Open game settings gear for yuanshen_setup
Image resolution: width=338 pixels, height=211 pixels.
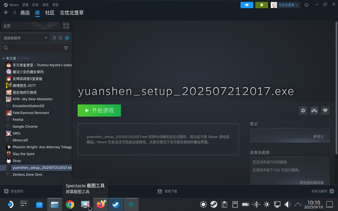tap(303, 111)
